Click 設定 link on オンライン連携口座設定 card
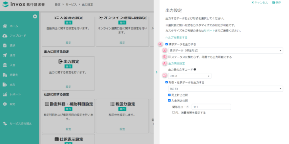 122,43
